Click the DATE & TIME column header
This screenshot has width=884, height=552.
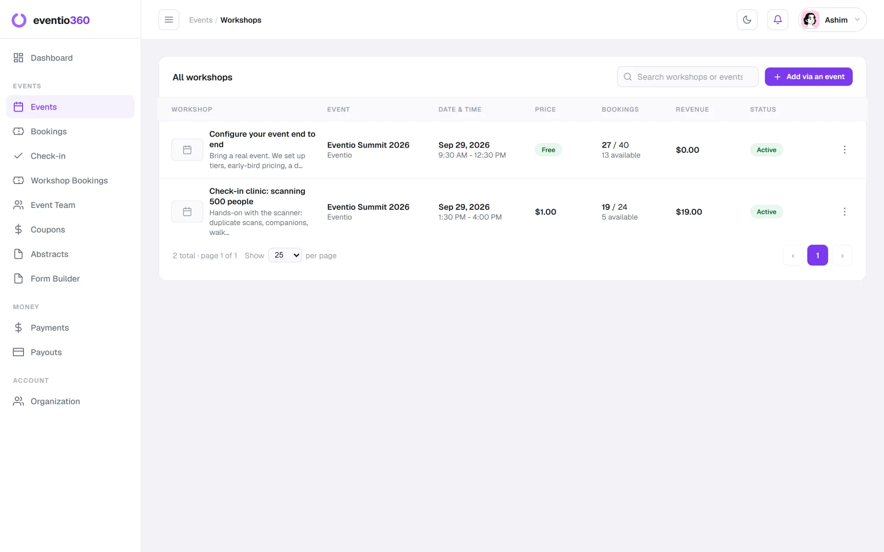pos(460,109)
